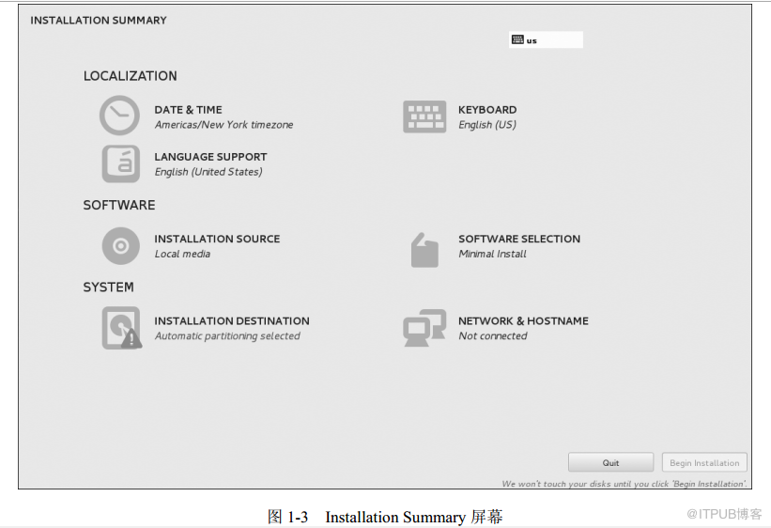This screenshot has width=771, height=528.
Task: Click 'Americas/New York timezone' text
Action: pyautogui.click(x=224, y=125)
